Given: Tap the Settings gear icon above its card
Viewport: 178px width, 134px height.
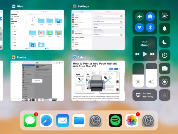Looking at the screenshot, I should click(74, 6).
